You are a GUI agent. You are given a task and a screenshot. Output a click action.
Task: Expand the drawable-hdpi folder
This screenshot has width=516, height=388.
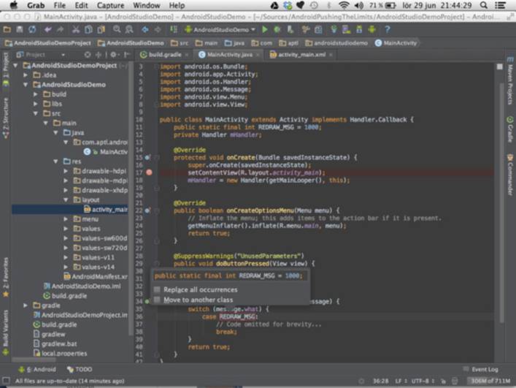66,171
